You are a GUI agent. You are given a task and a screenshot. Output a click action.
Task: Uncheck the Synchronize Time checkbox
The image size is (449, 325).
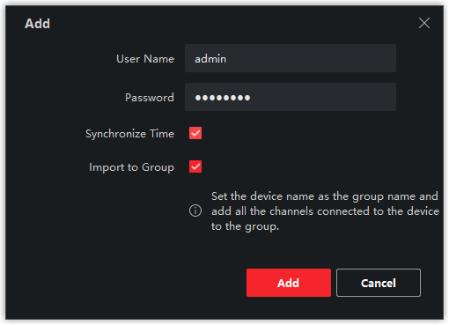(195, 133)
